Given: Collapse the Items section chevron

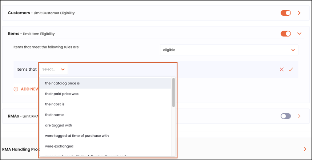Looking at the screenshot, I should click(x=299, y=34).
